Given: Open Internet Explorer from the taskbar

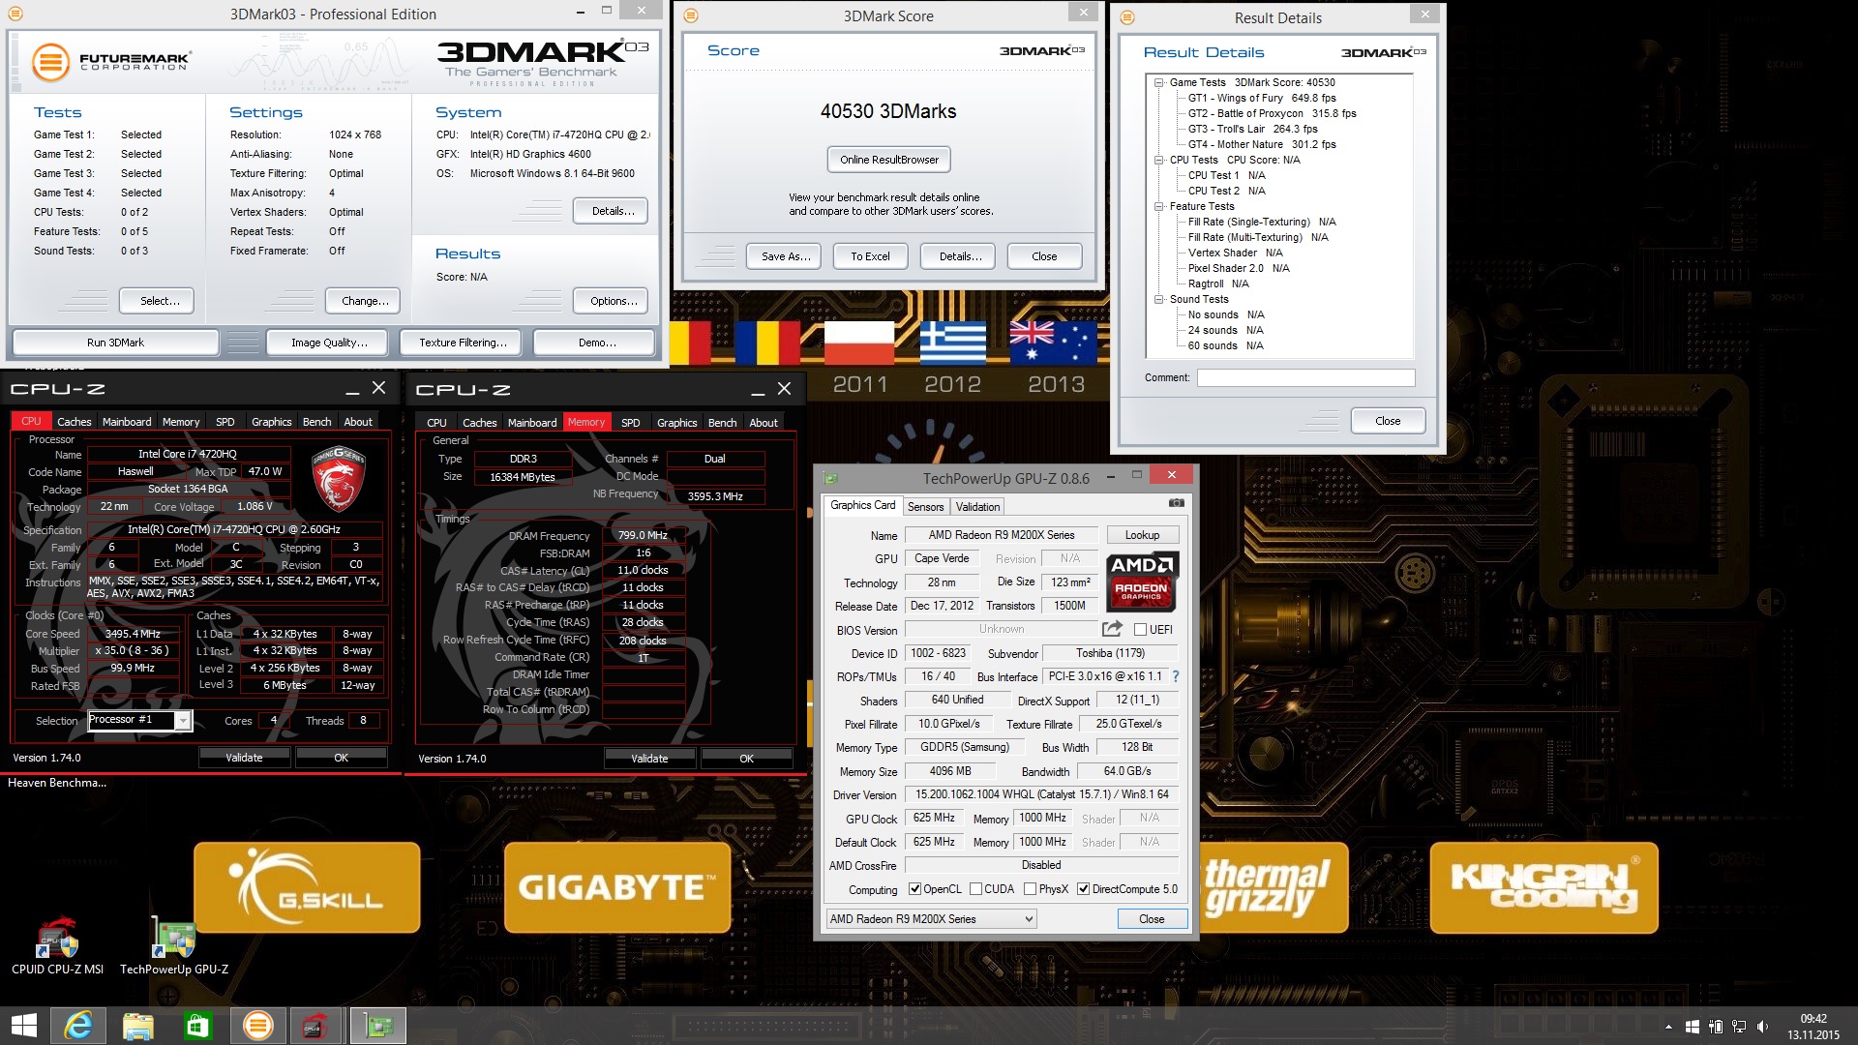Looking at the screenshot, I should pyautogui.click(x=78, y=1026).
